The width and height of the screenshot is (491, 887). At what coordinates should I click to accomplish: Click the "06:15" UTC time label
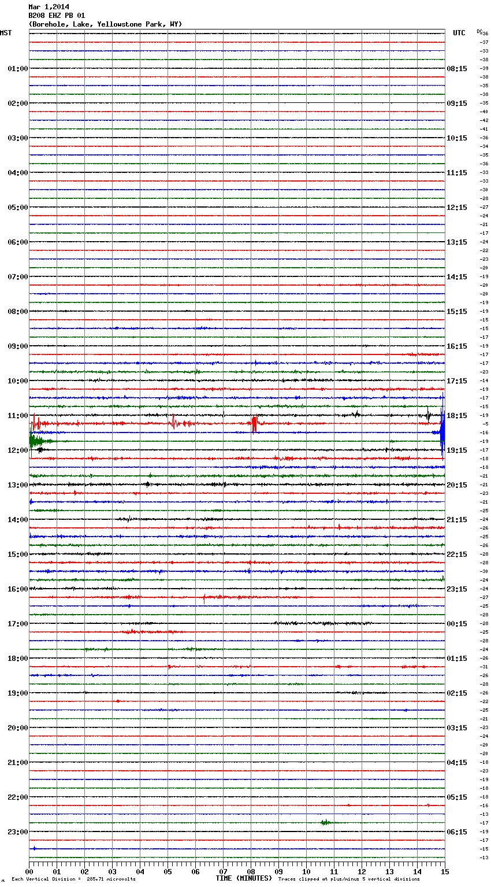(457, 832)
